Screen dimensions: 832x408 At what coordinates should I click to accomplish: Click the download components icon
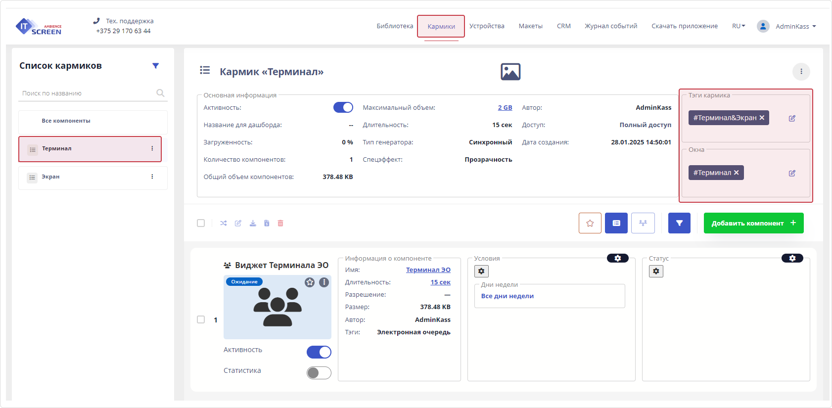253,223
